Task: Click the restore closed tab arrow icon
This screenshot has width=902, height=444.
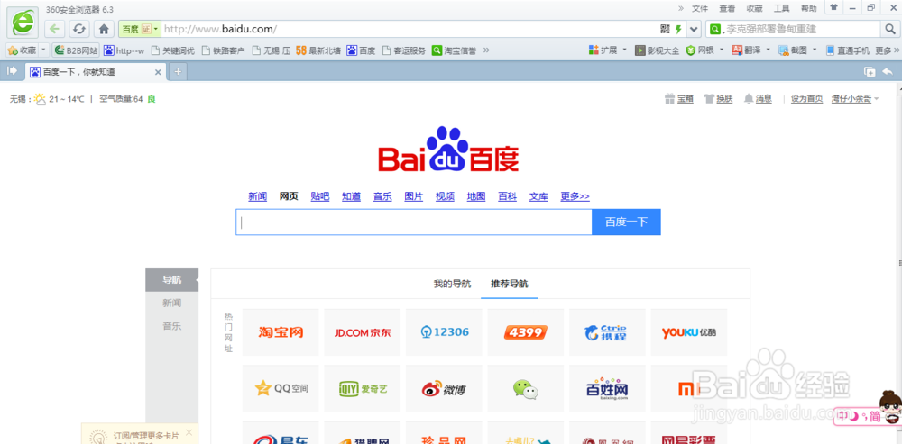Action: 888,71
